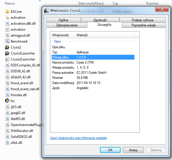The image size is (172, 160).
Task: Select the Benchmark file name
Action: coord(19,41)
